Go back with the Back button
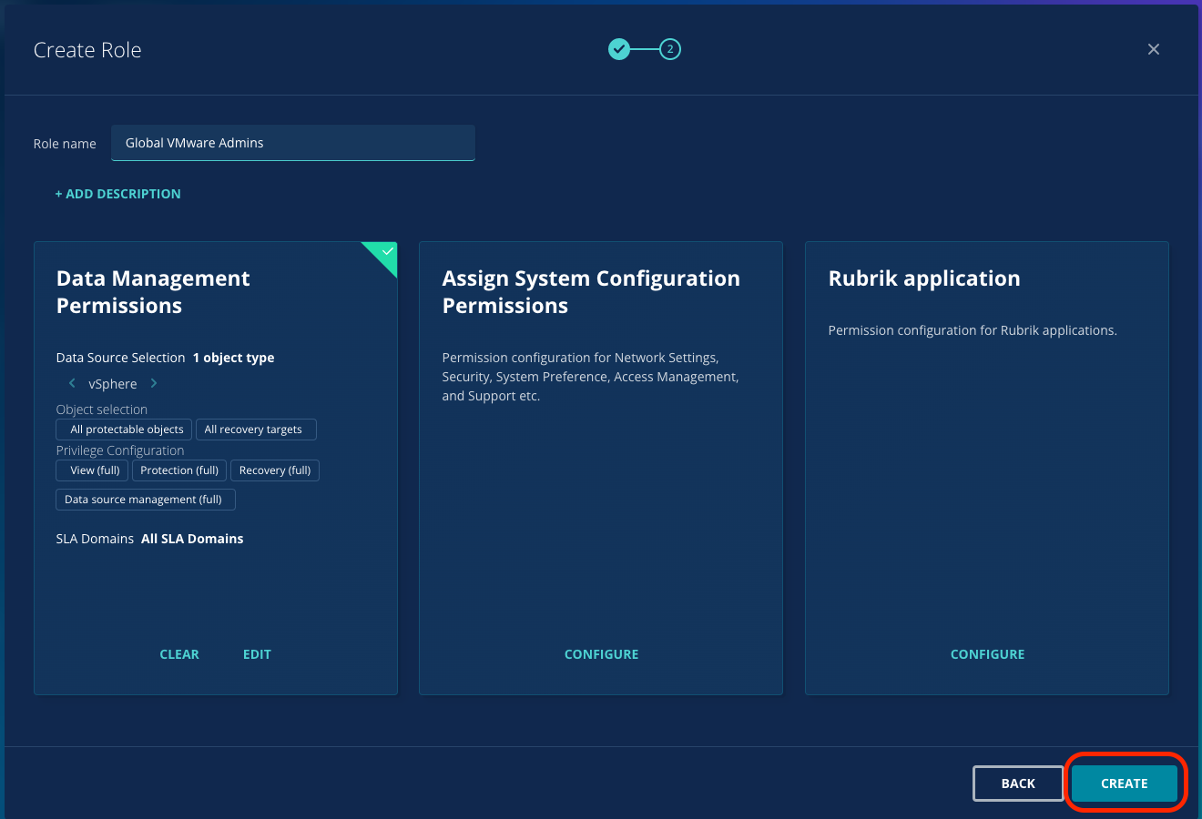Image resolution: width=1202 pixels, height=819 pixels. point(1017,784)
